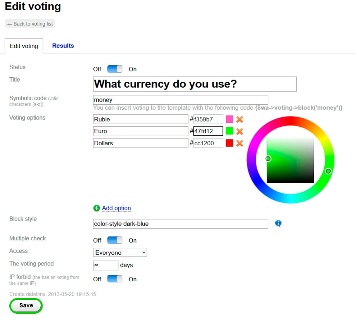The height and width of the screenshot is (318, 356).
Task: Click the Block style info icon
Action: (278, 223)
